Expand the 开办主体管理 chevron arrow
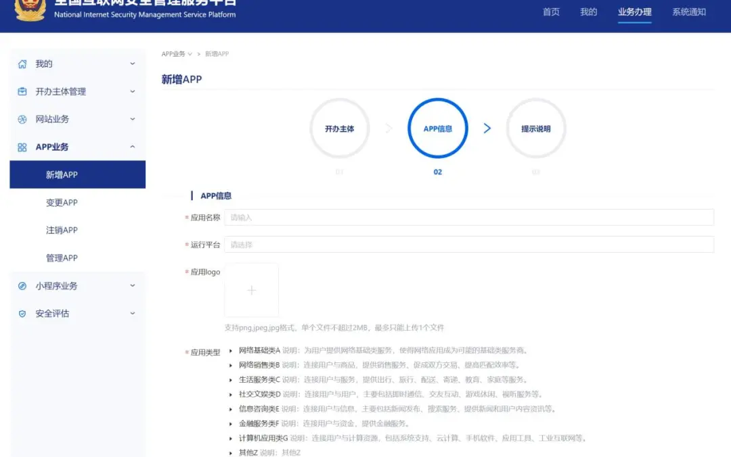This screenshot has width=731, height=457. point(133,91)
